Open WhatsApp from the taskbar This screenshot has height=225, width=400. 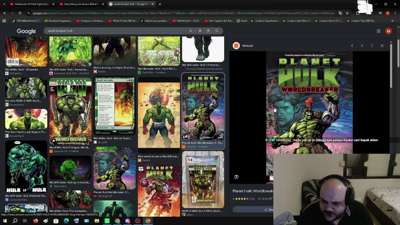coord(107,221)
